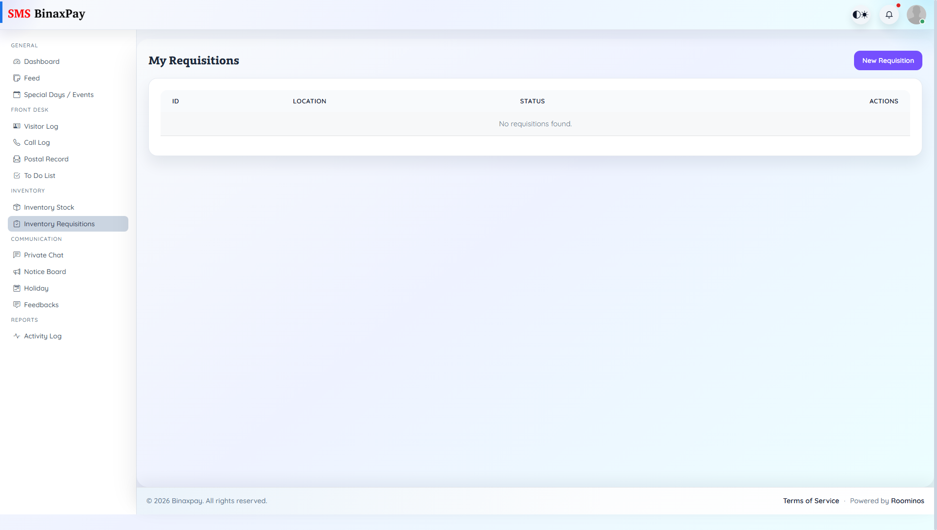Open the Terms of Service link
Image resolution: width=937 pixels, height=530 pixels.
click(811, 501)
